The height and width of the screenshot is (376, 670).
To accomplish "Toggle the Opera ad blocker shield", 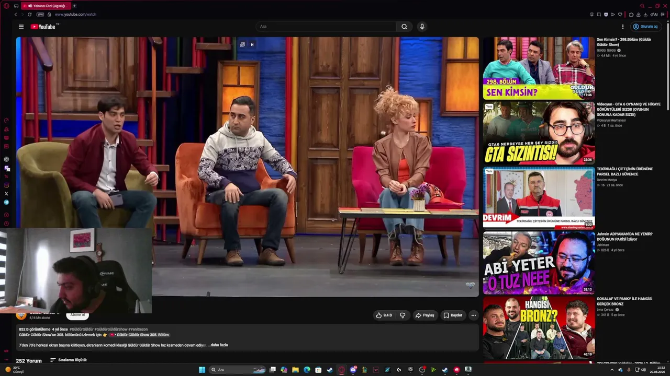I will coord(606,15).
